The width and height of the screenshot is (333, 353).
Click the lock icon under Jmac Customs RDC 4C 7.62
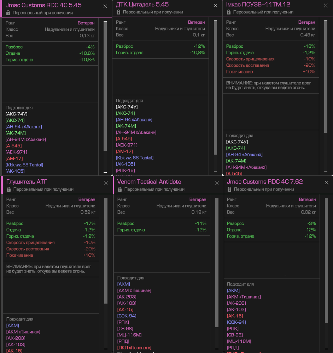click(x=229, y=189)
